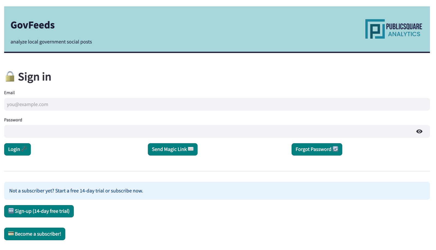Open the GovFeeds header title
The image size is (436, 250).
point(32,25)
